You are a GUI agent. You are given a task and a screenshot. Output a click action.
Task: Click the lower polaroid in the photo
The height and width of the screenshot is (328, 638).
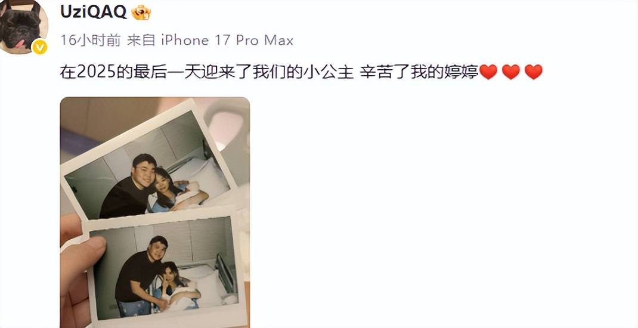click(165, 270)
